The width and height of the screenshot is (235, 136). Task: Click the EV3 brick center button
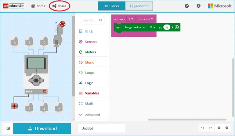36,80
